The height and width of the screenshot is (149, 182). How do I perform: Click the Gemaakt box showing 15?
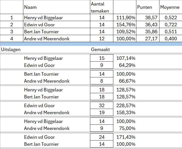102,58
